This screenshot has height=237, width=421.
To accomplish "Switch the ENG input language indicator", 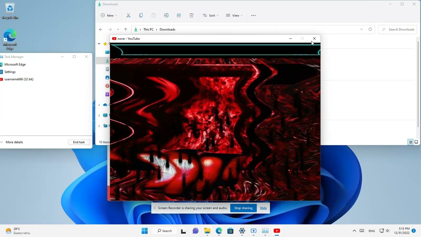I will [372, 231].
